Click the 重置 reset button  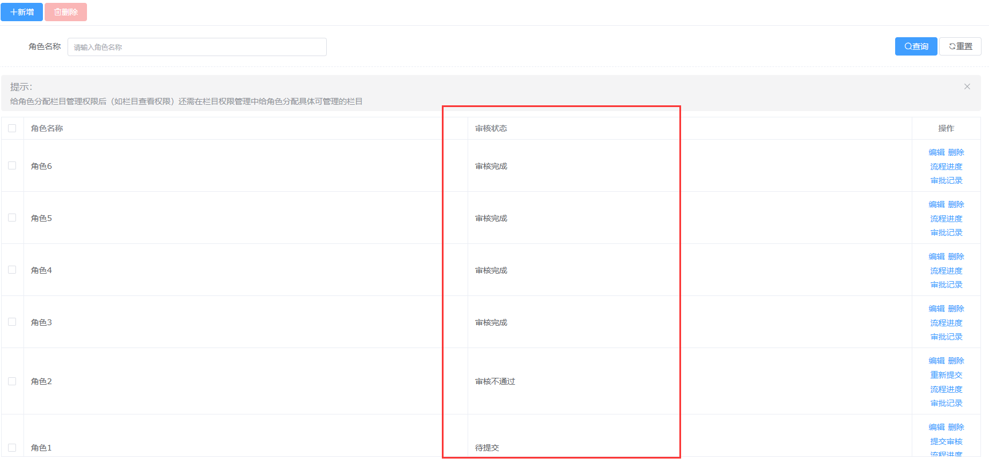[x=960, y=46]
